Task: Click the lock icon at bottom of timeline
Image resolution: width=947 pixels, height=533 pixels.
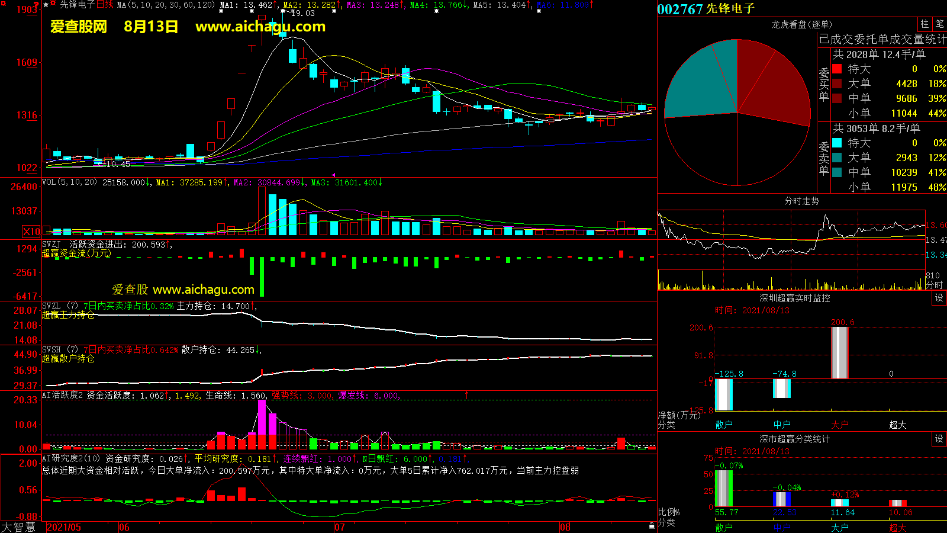Action: (652, 525)
